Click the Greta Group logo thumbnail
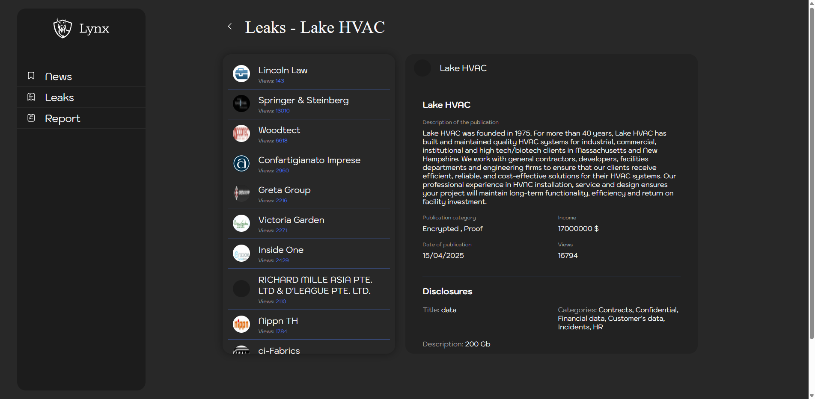The width and height of the screenshot is (815, 399). tap(241, 193)
